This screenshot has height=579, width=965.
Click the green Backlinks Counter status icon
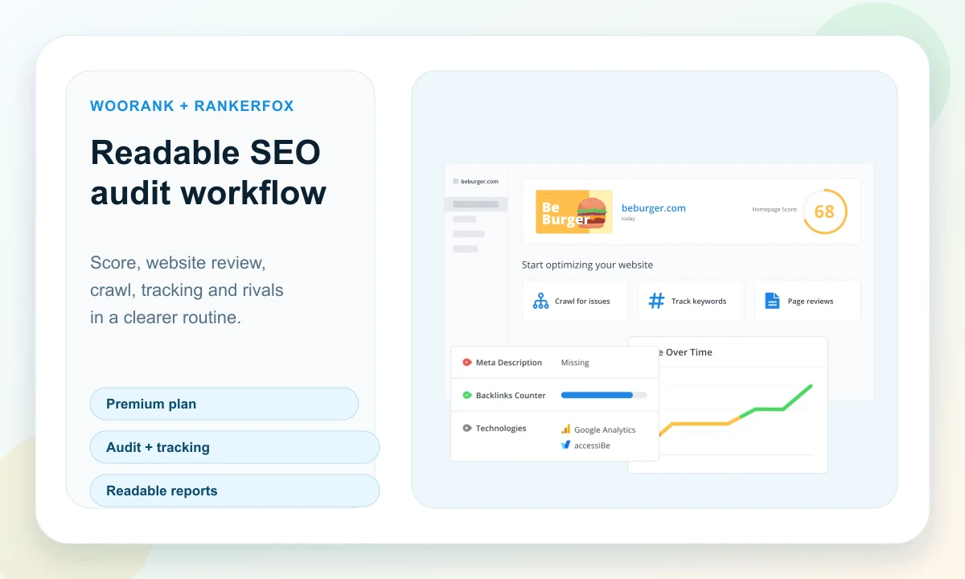(466, 396)
